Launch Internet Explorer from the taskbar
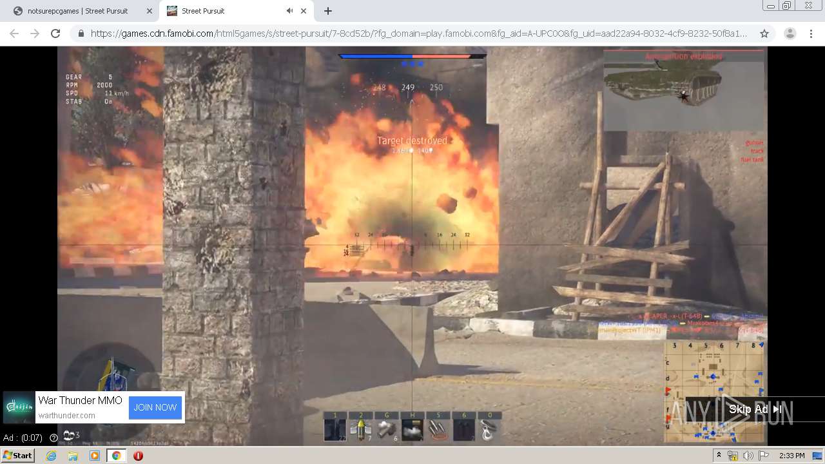Image resolution: width=825 pixels, height=464 pixels. (x=51, y=456)
